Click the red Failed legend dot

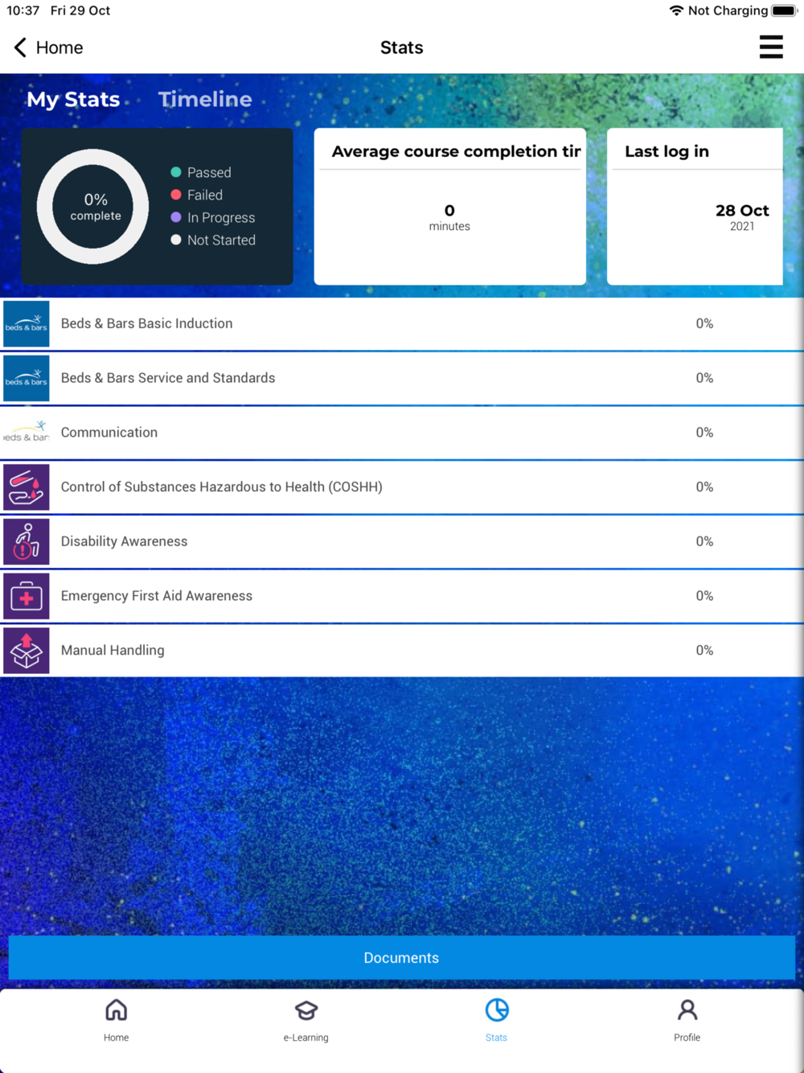coord(175,195)
